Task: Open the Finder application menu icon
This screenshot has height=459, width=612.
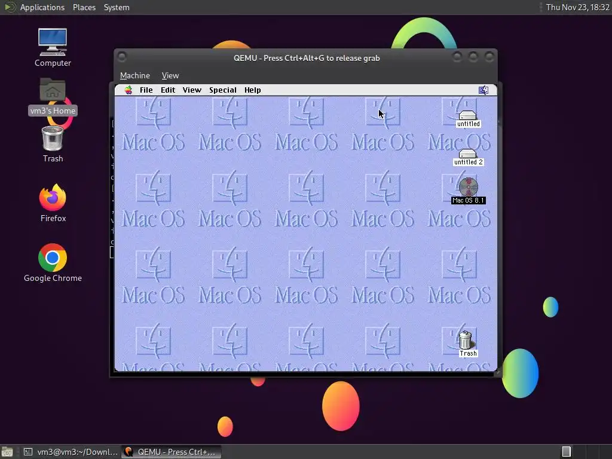Action: click(x=484, y=90)
